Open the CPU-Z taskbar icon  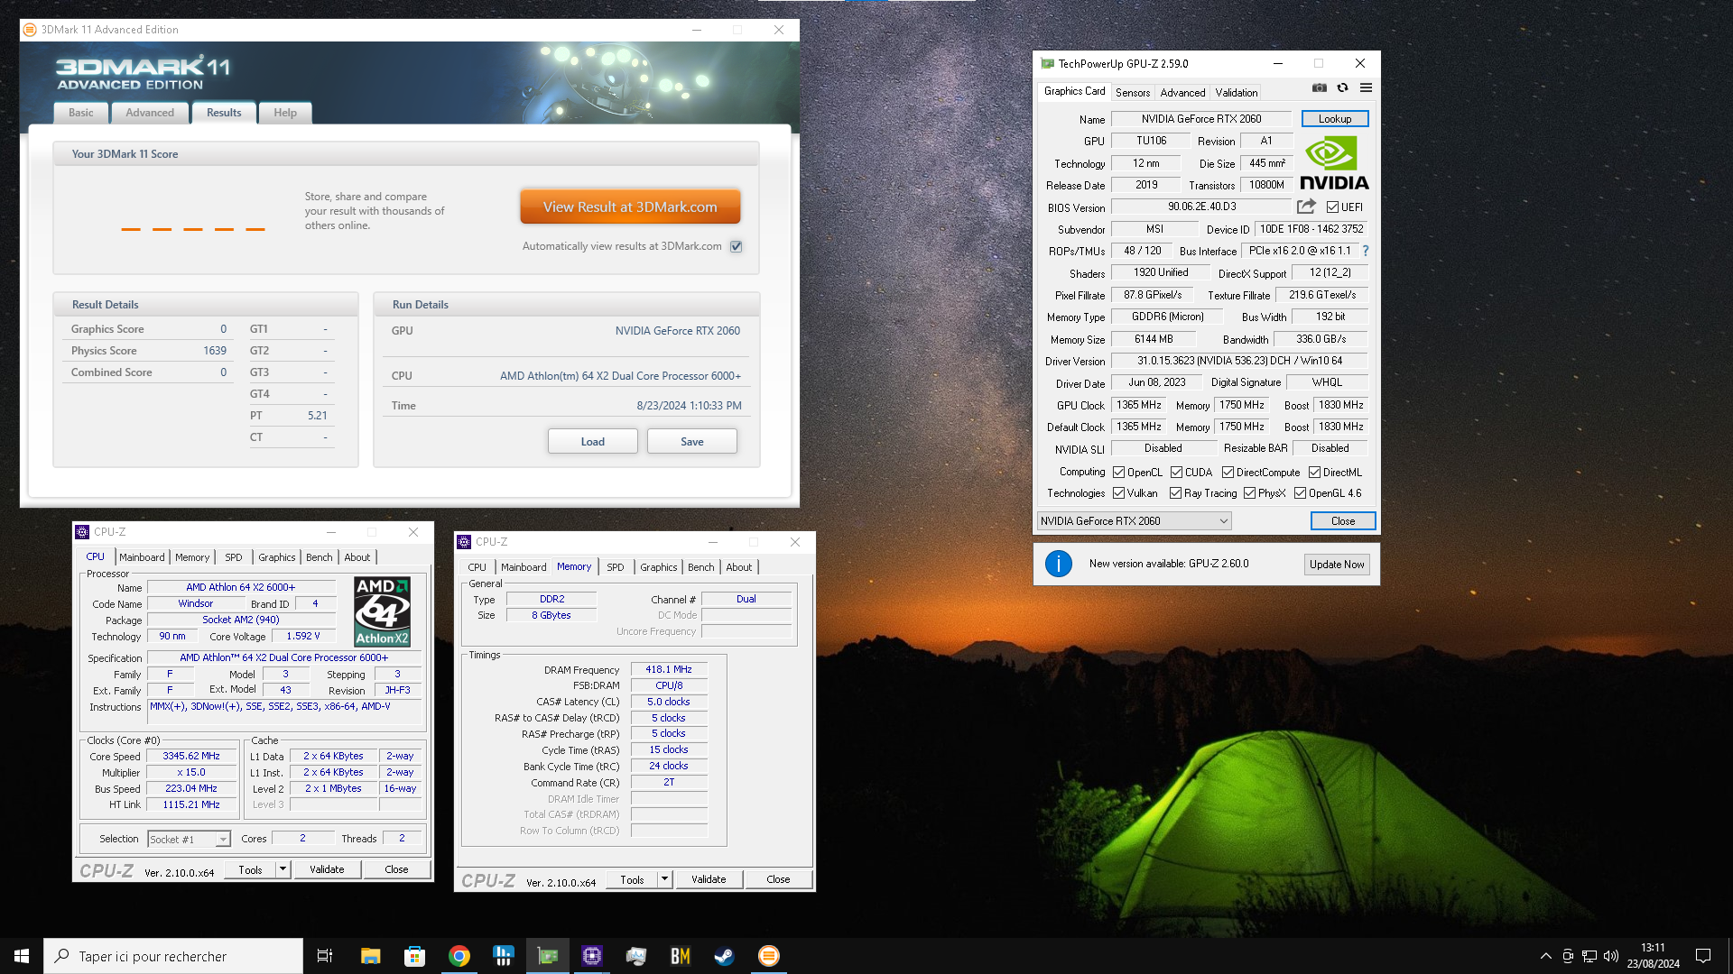tap(592, 956)
